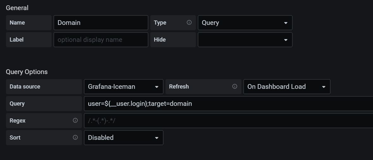Click the Data source label
This screenshot has height=160, width=373.
coord(25,87)
